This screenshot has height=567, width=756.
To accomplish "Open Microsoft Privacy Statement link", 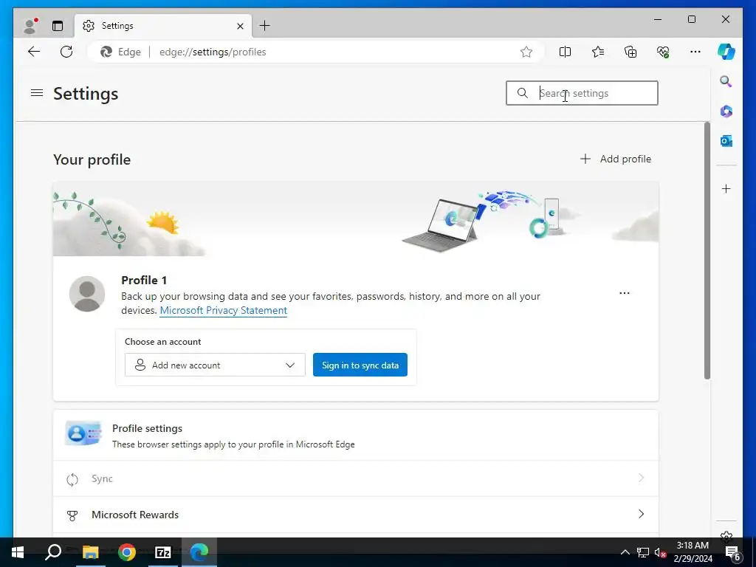I will pyautogui.click(x=223, y=311).
